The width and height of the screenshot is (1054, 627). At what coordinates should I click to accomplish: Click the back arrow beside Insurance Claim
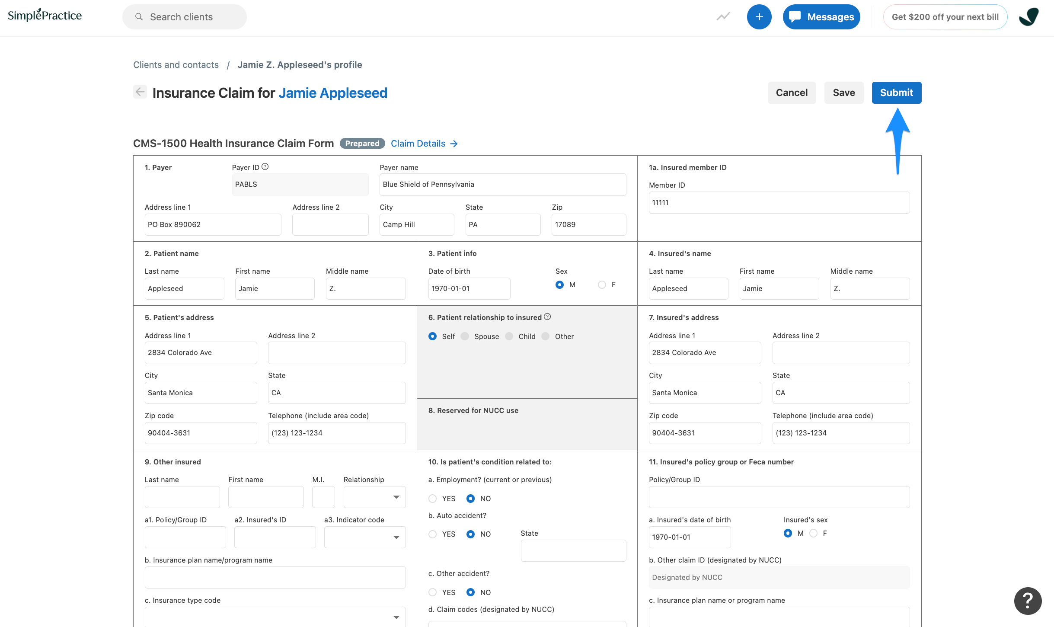pos(140,92)
